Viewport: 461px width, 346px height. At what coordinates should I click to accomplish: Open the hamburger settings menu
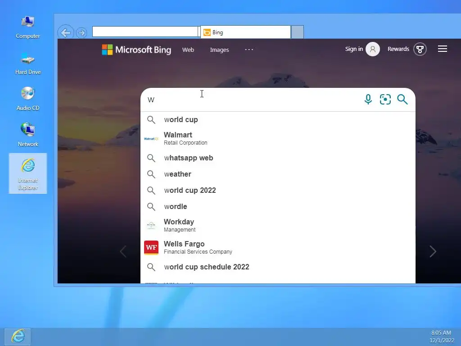pos(443,49)
